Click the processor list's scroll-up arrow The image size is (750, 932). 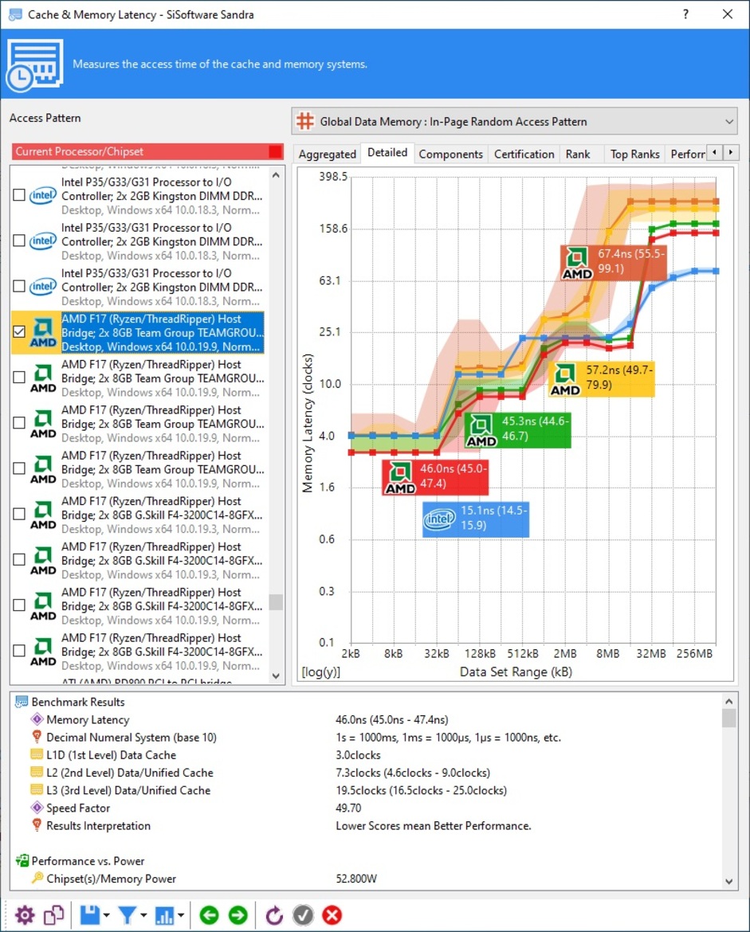tap(276, 175)
